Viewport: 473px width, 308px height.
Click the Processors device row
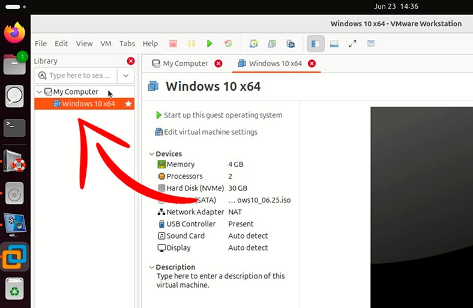195,176
